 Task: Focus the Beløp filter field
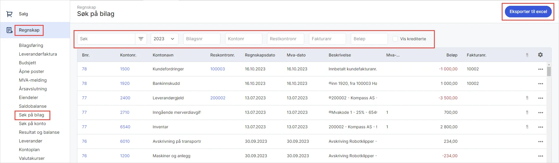coord(369,39)
